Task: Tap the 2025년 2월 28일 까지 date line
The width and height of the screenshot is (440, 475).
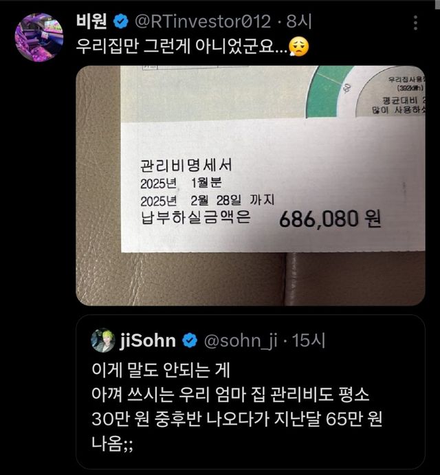Action: click(207, 201)
